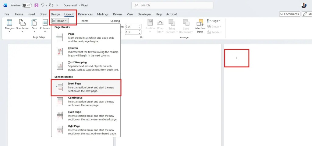
Task: Click the Word application icon
Action: click(5, 5)
